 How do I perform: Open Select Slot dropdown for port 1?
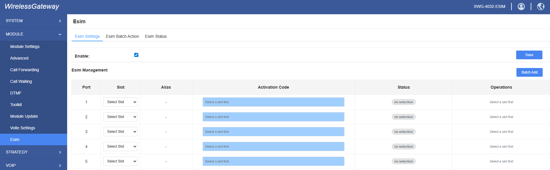point(120,102)
